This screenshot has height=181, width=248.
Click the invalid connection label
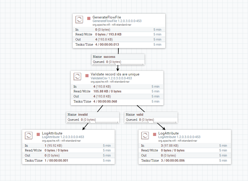(x=79, y=114)
